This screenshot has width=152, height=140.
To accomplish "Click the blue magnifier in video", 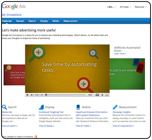I will [x=94, y=54].
